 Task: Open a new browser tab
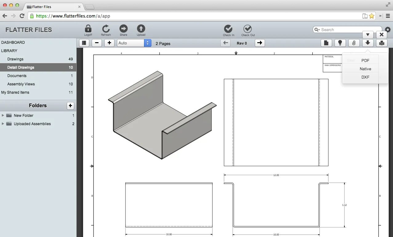90,7
